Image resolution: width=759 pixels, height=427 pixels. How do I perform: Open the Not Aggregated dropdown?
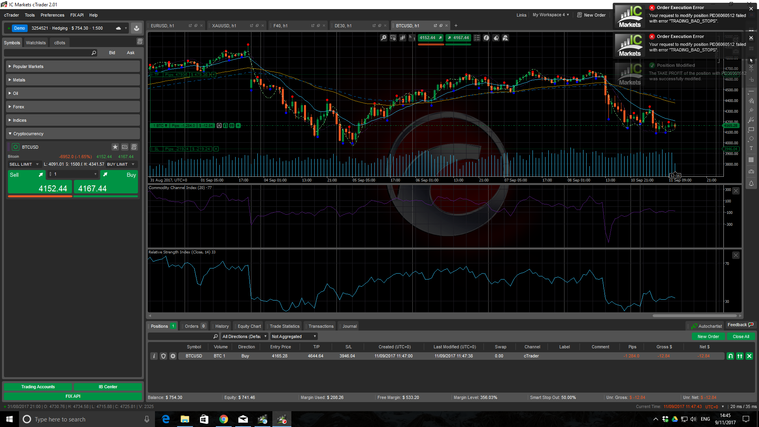pyautogui.click(x=294, y=336)
